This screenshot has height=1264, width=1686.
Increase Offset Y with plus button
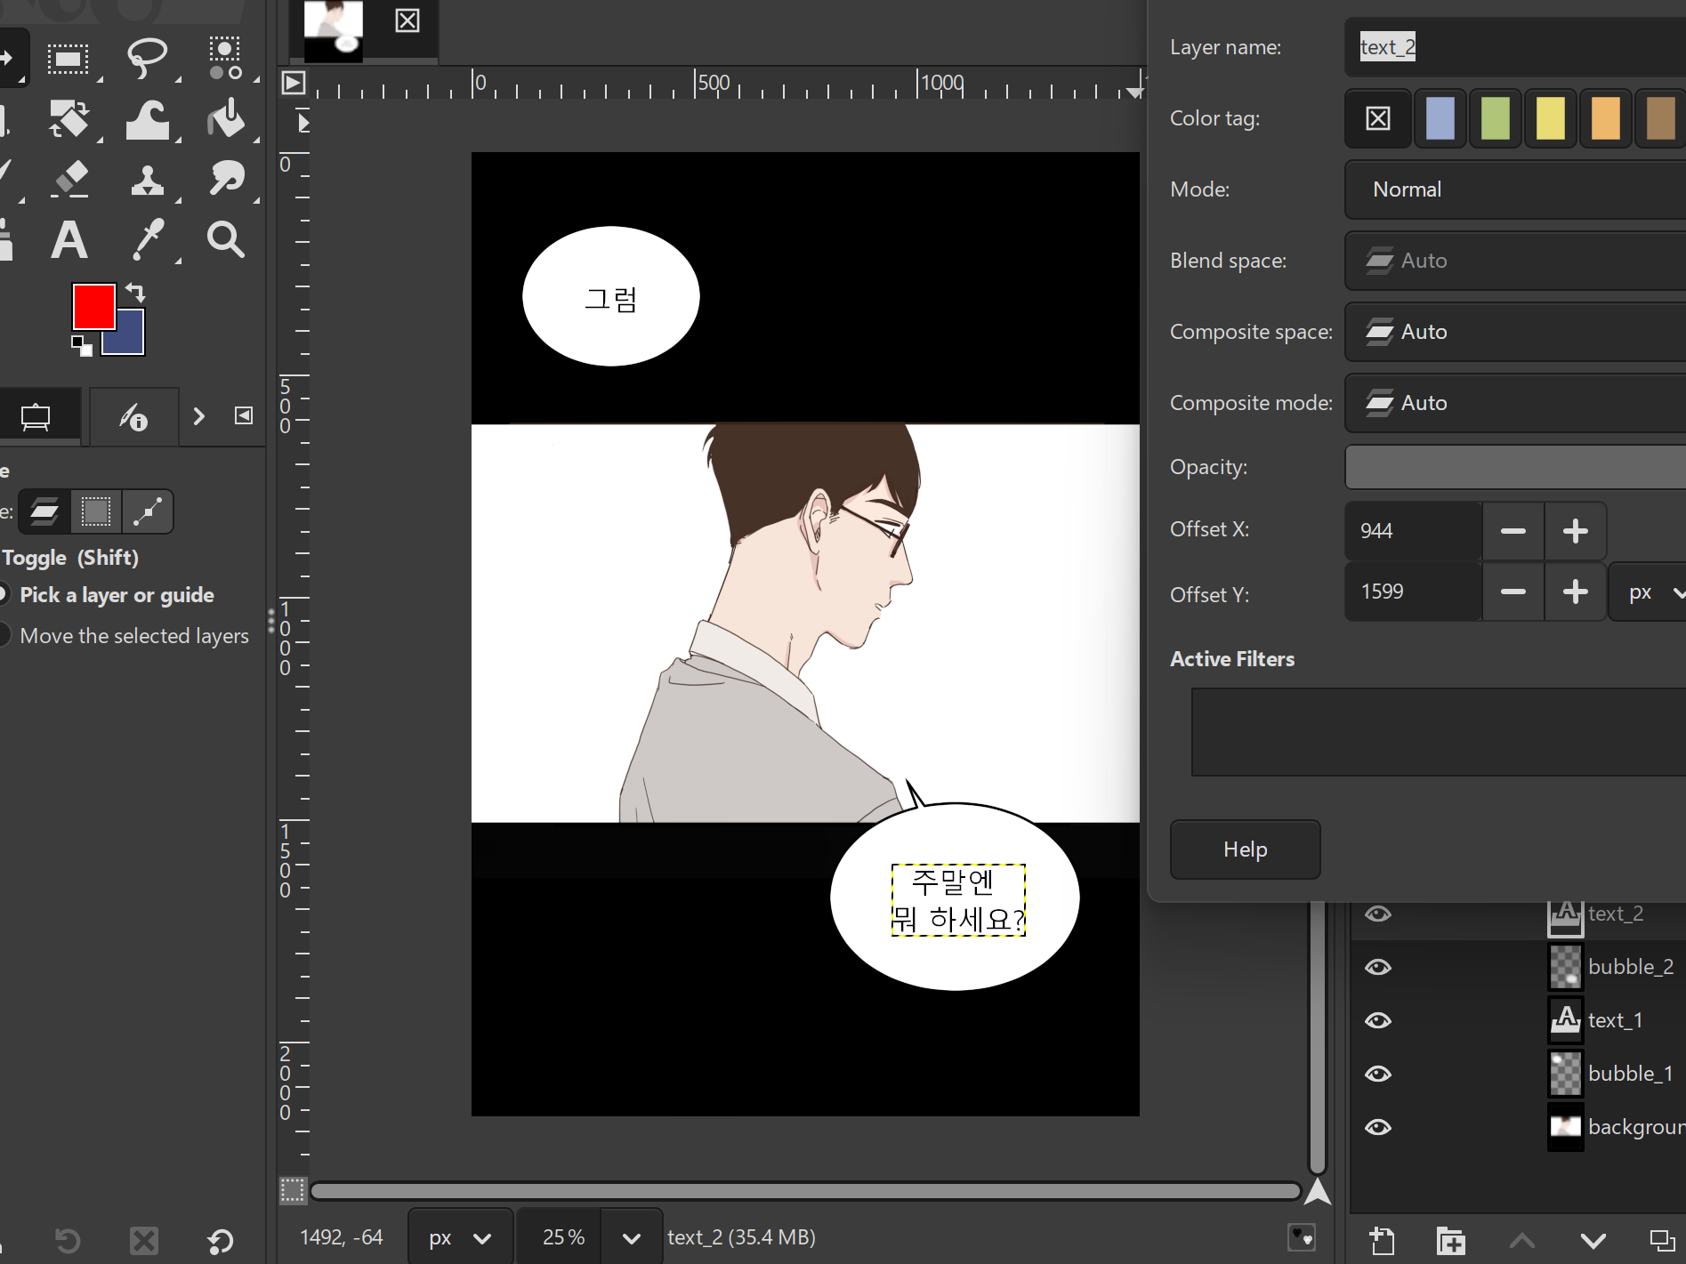[1576, 592]
